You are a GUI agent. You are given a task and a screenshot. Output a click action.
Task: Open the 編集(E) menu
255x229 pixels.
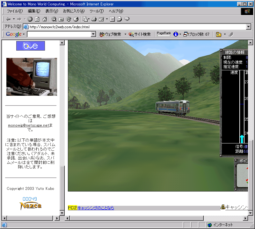(34, 11)
